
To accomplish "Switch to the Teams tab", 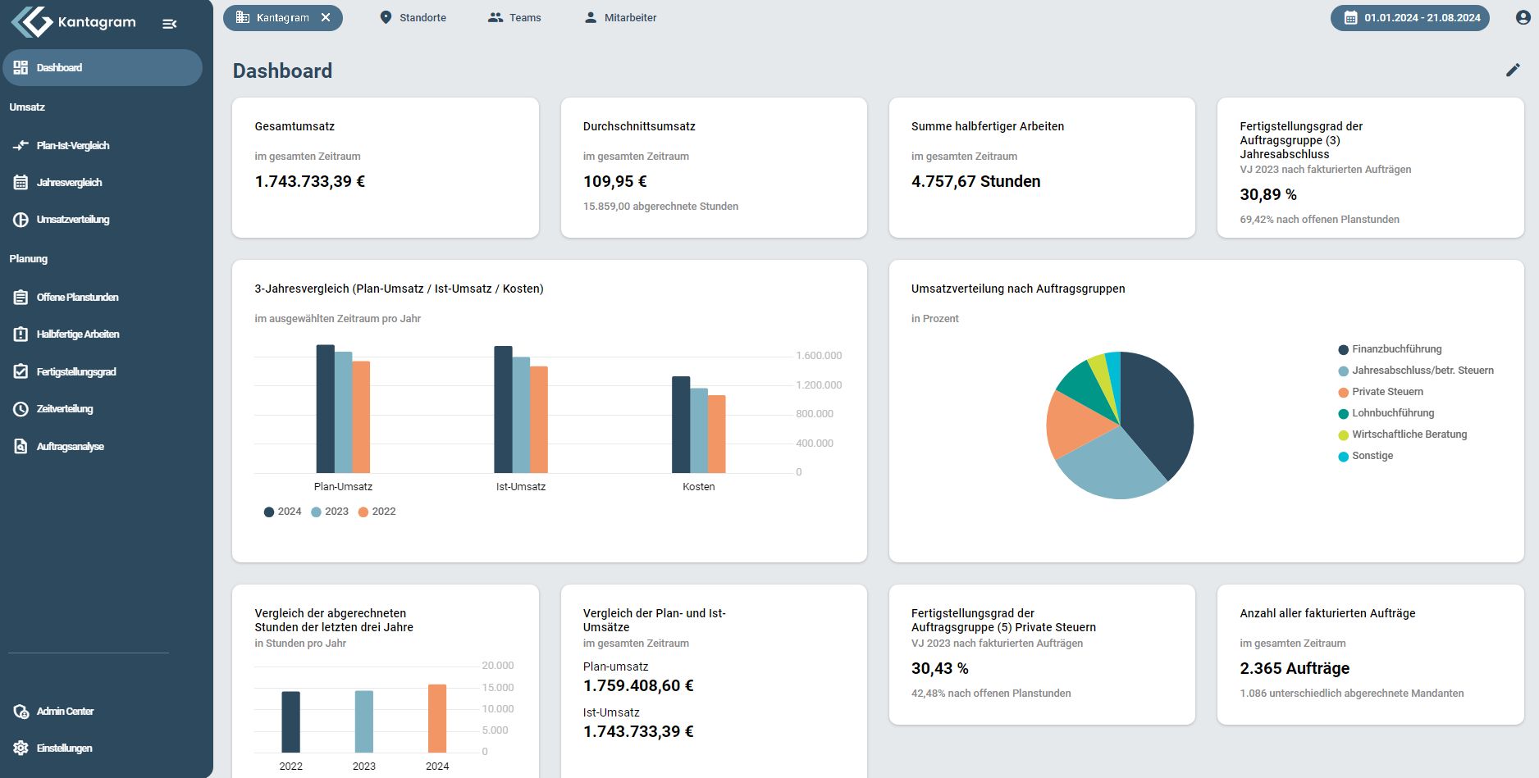I will pos(514,17).
